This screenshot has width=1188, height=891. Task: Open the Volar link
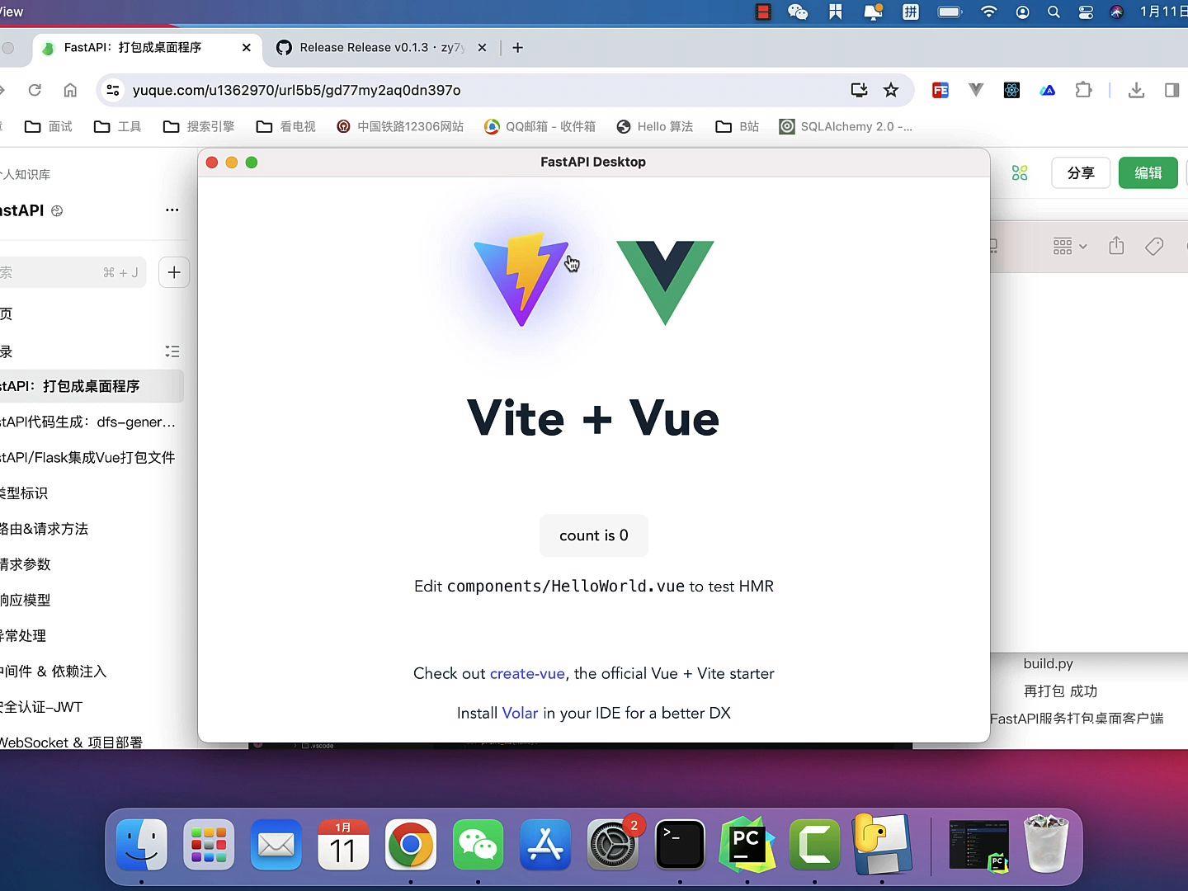pyautogui.click(x=520, y=713)
